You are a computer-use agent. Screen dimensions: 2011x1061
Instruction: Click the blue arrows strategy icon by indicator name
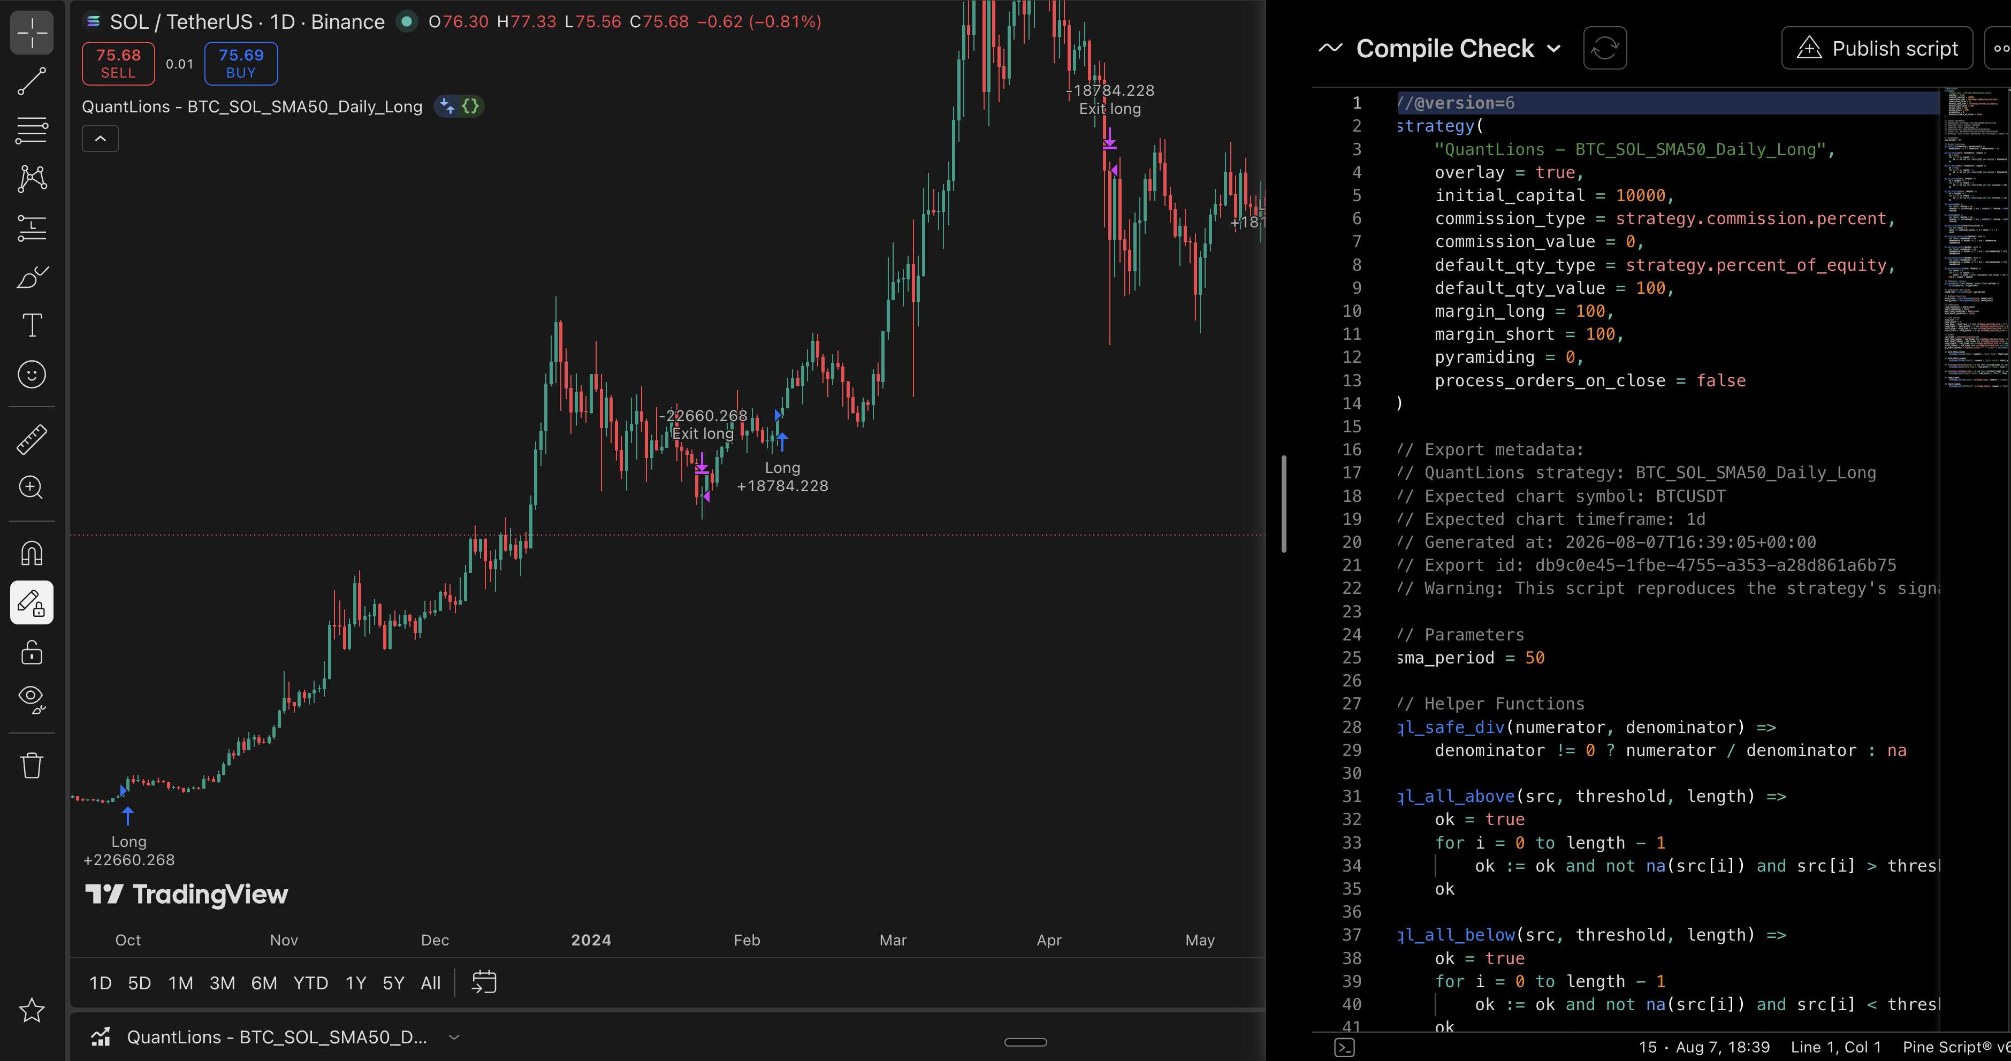tap(446, 106)
